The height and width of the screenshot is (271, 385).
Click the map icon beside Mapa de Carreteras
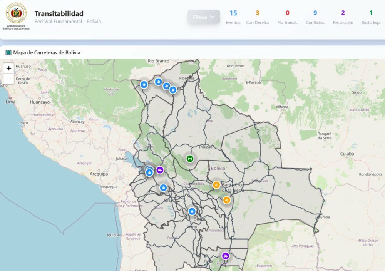tap(8, 52)
